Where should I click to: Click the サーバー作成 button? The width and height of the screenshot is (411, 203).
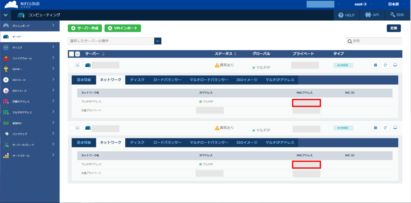point(85,28)
